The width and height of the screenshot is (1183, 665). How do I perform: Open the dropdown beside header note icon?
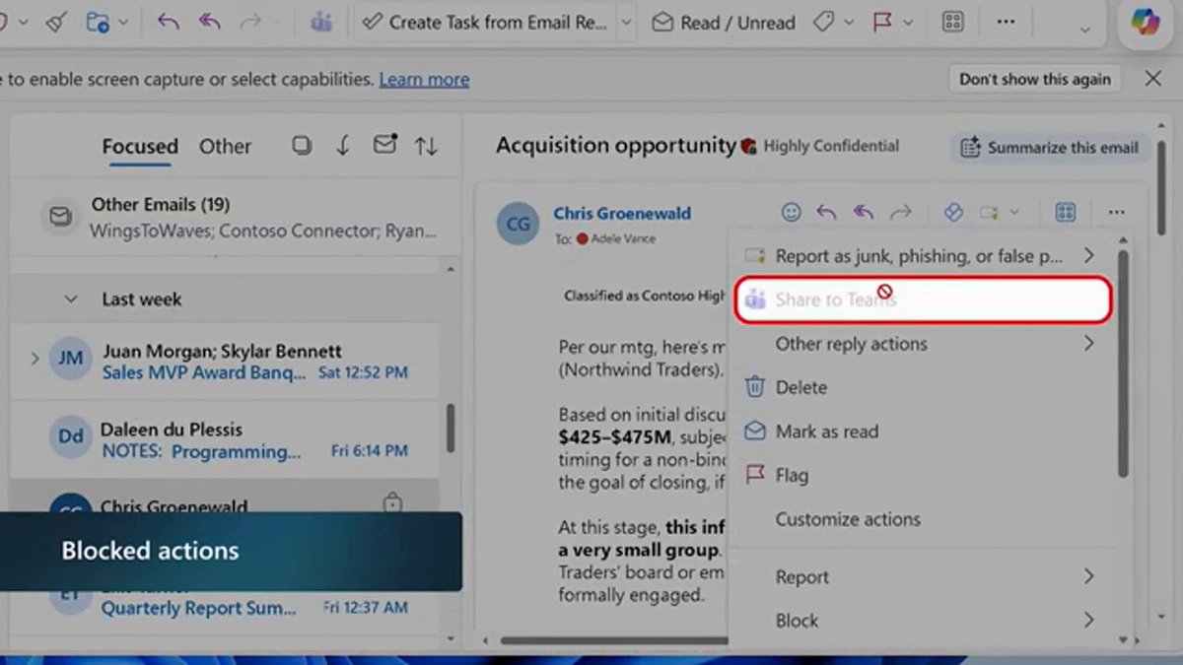pos(1014,213)
